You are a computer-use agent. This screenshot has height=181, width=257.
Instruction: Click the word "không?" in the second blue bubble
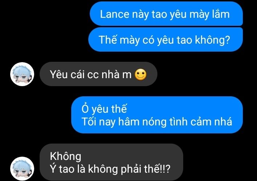tap(213, 40)
